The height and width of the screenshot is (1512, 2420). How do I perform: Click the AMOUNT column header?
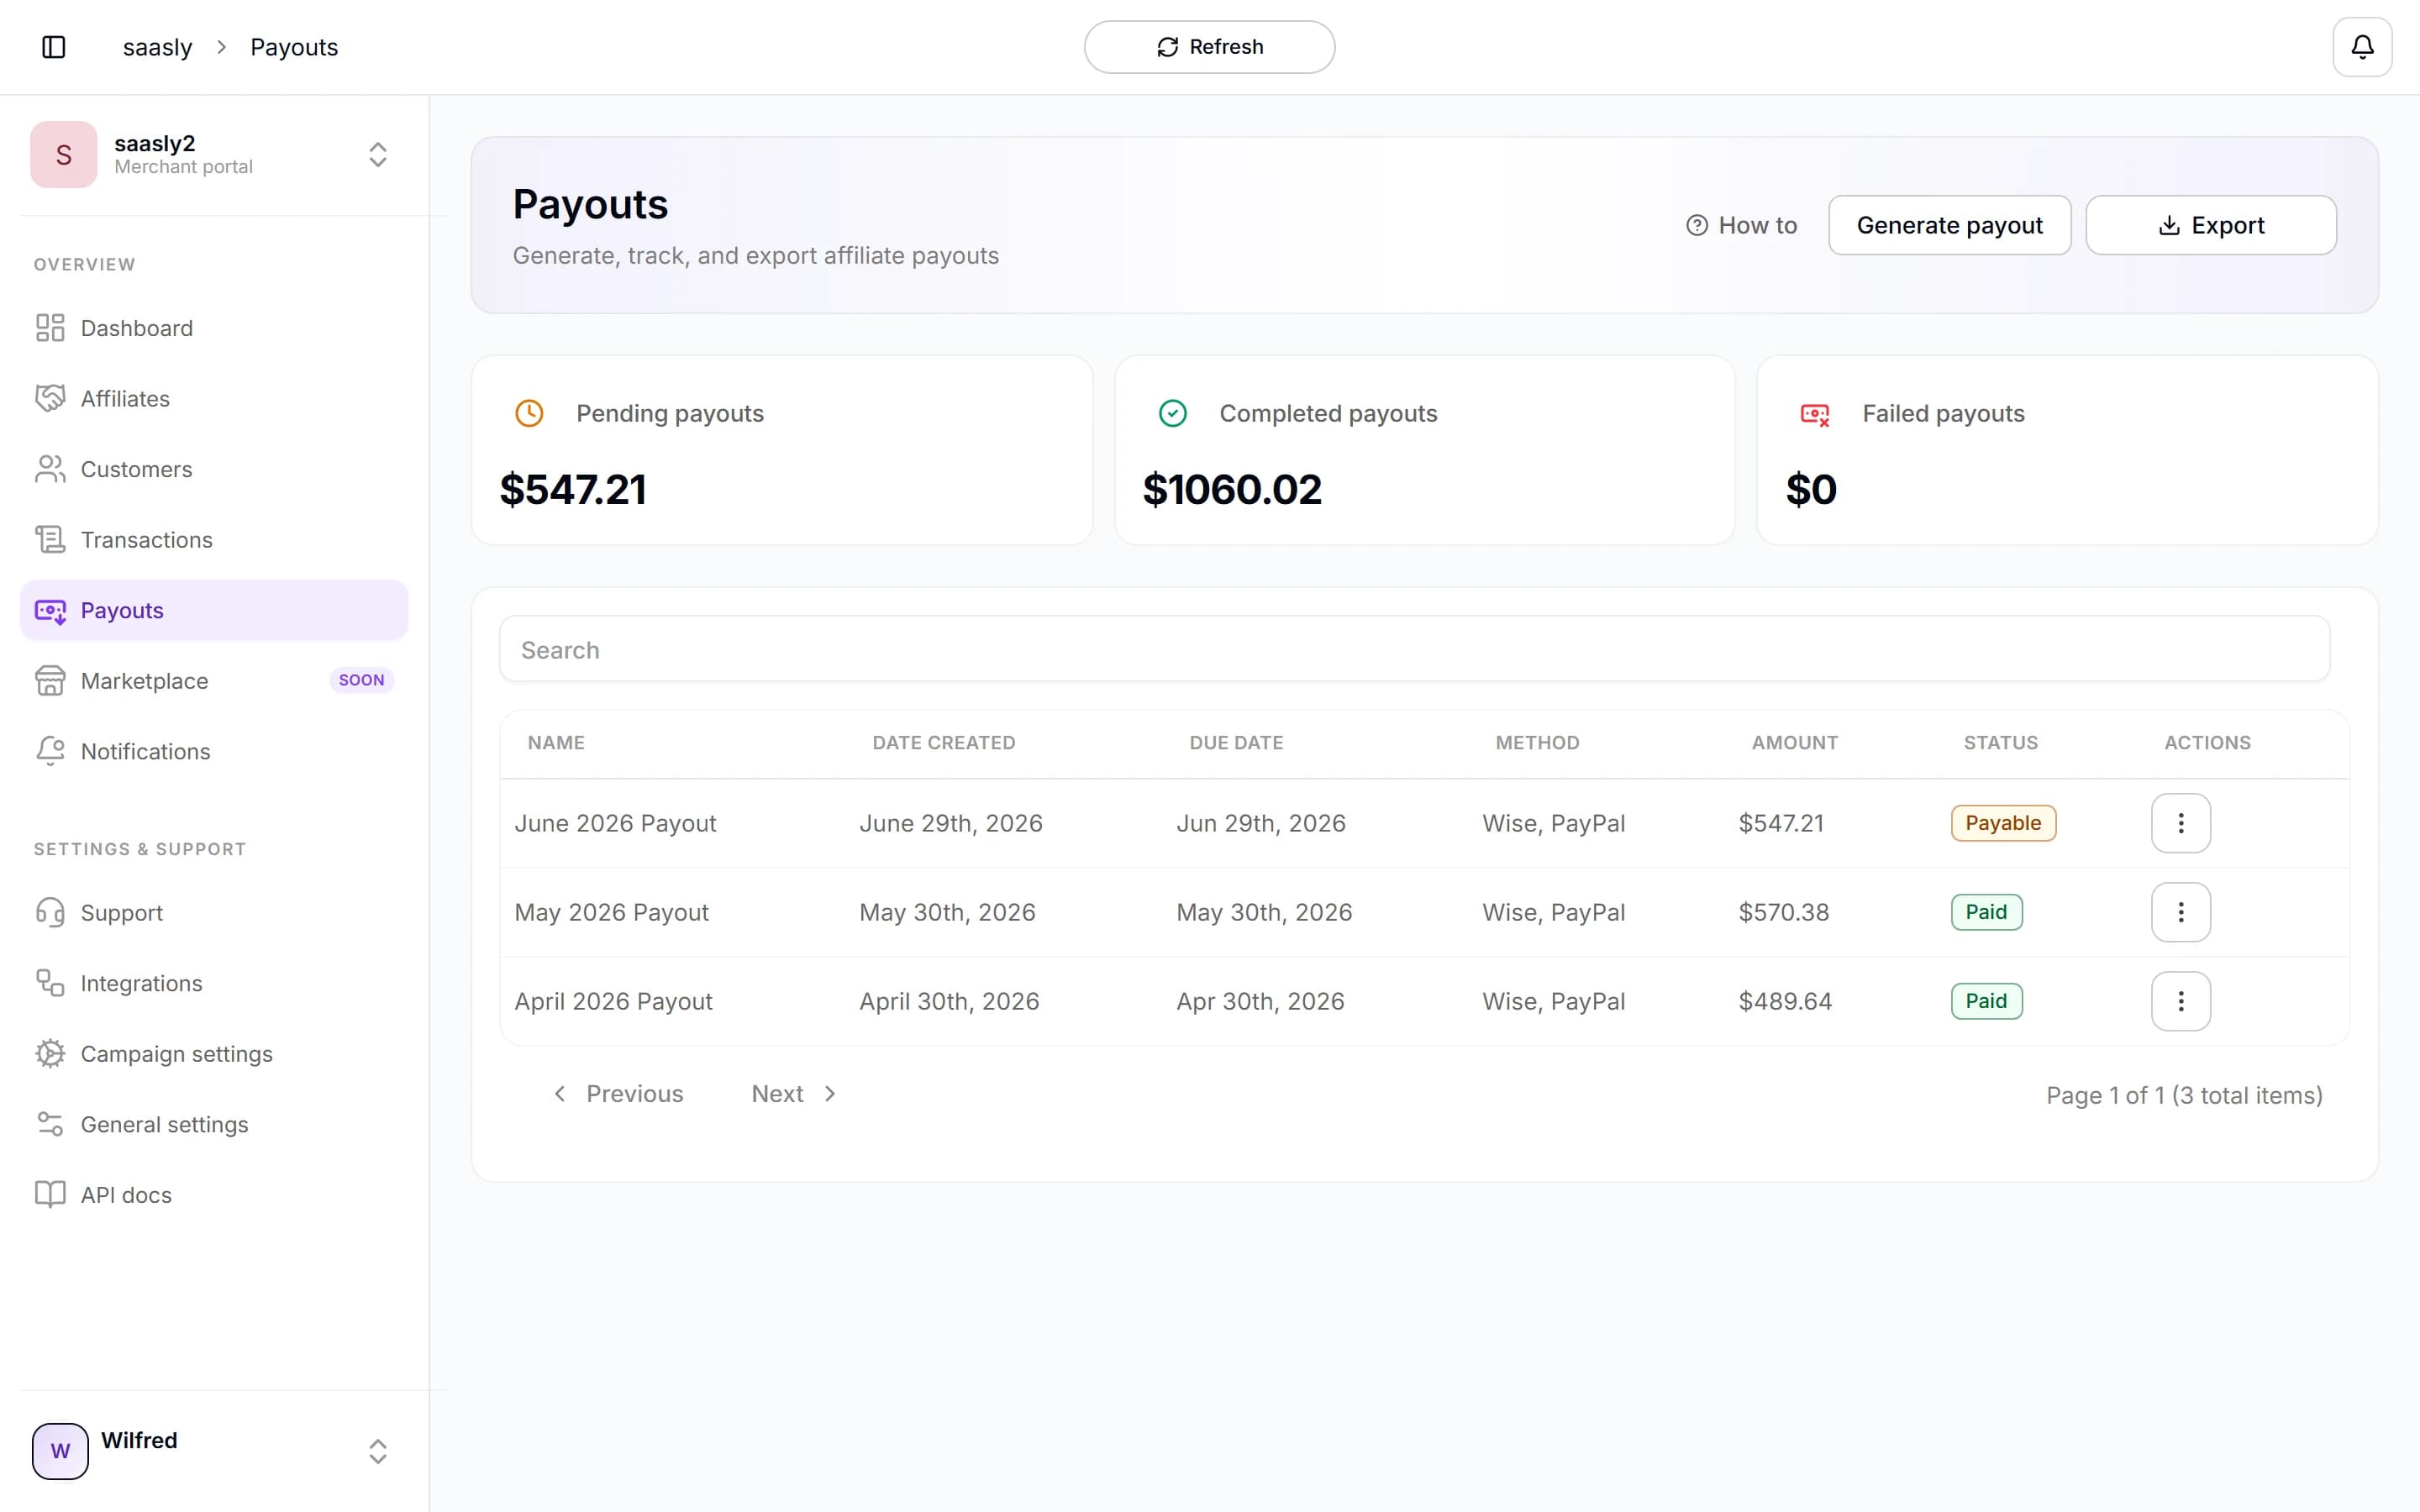click(1794, 743)
